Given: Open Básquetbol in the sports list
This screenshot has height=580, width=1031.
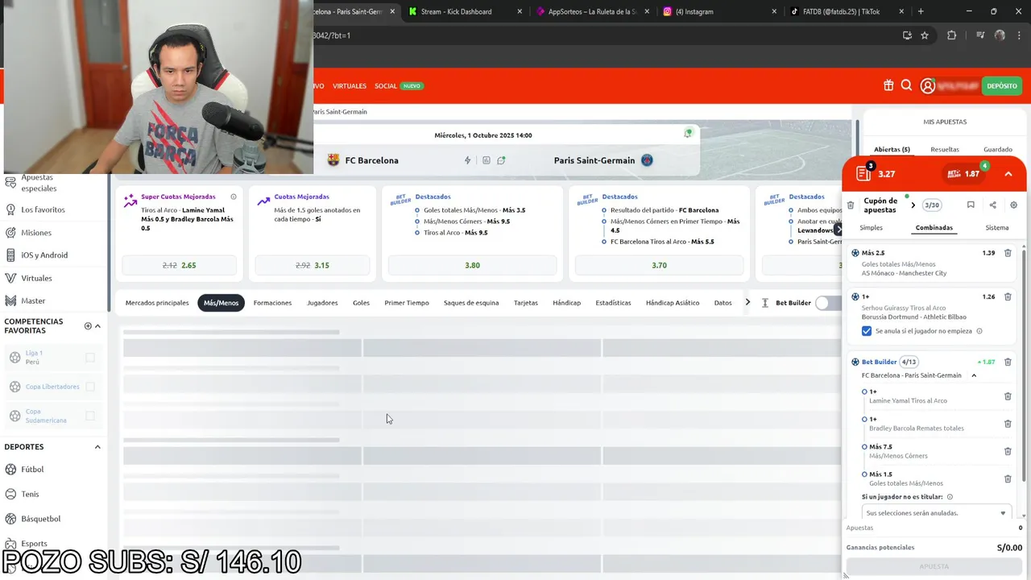Looking at the screenshot, I should [40, 519].
